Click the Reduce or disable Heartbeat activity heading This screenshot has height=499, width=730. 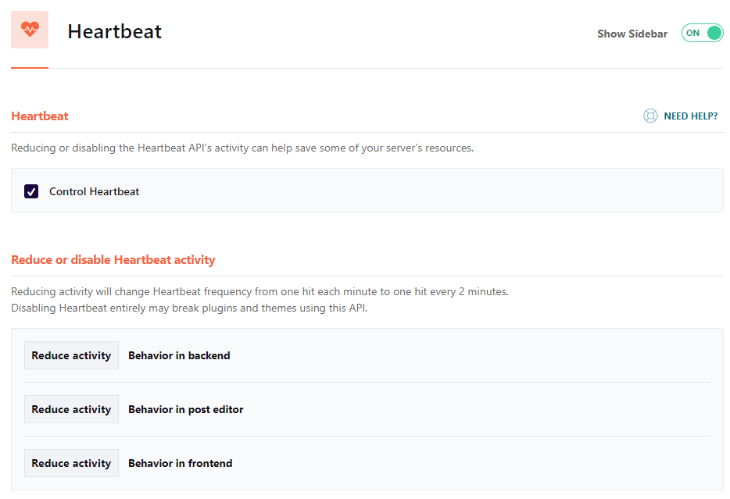113,258
